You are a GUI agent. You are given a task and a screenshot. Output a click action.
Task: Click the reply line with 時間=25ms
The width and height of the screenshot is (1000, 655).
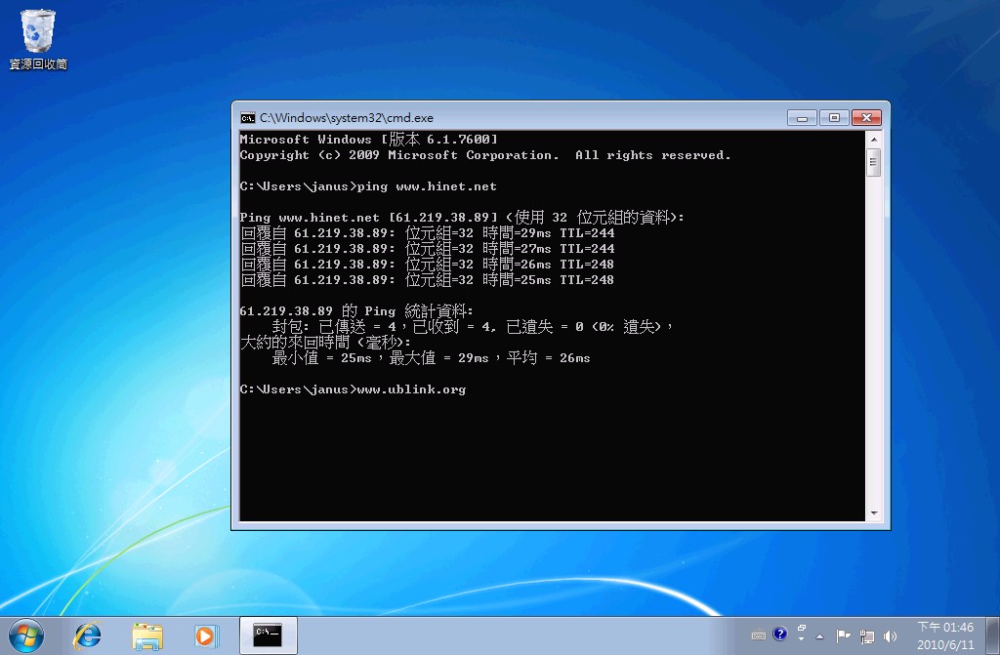tap(428, 280)
